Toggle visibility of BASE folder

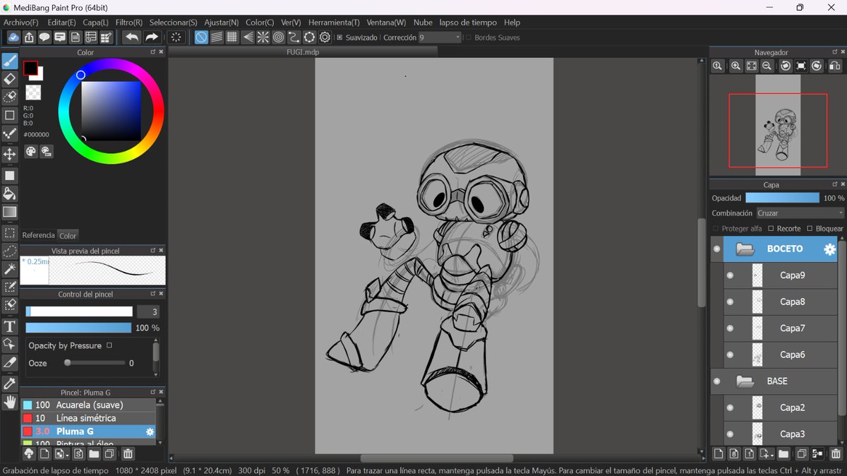click(x=716, y=381)
